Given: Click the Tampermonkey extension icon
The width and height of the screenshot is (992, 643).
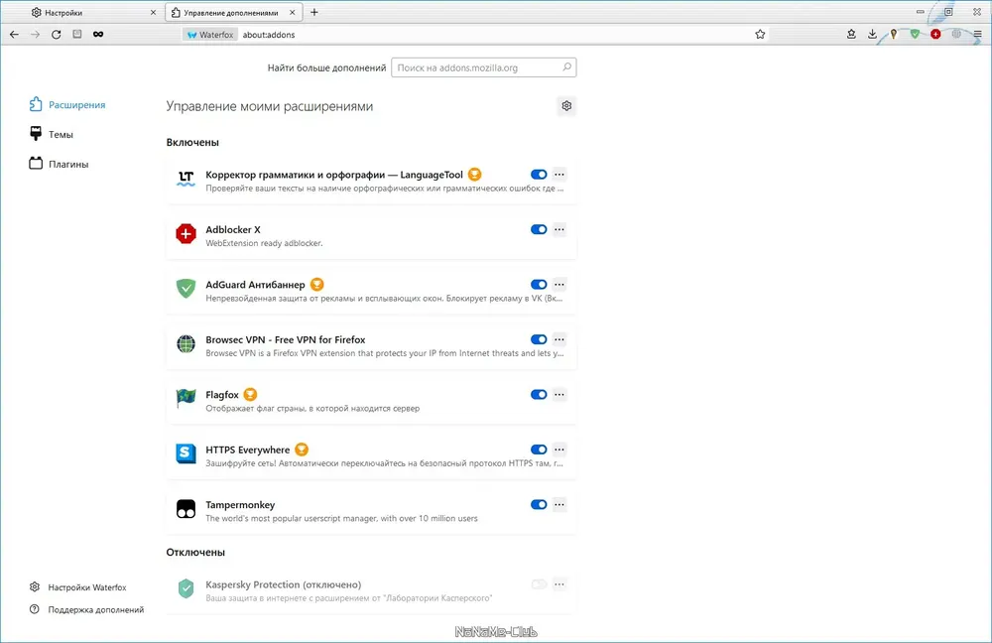Looking at the screenshot, I should click(x=186, y=509).
